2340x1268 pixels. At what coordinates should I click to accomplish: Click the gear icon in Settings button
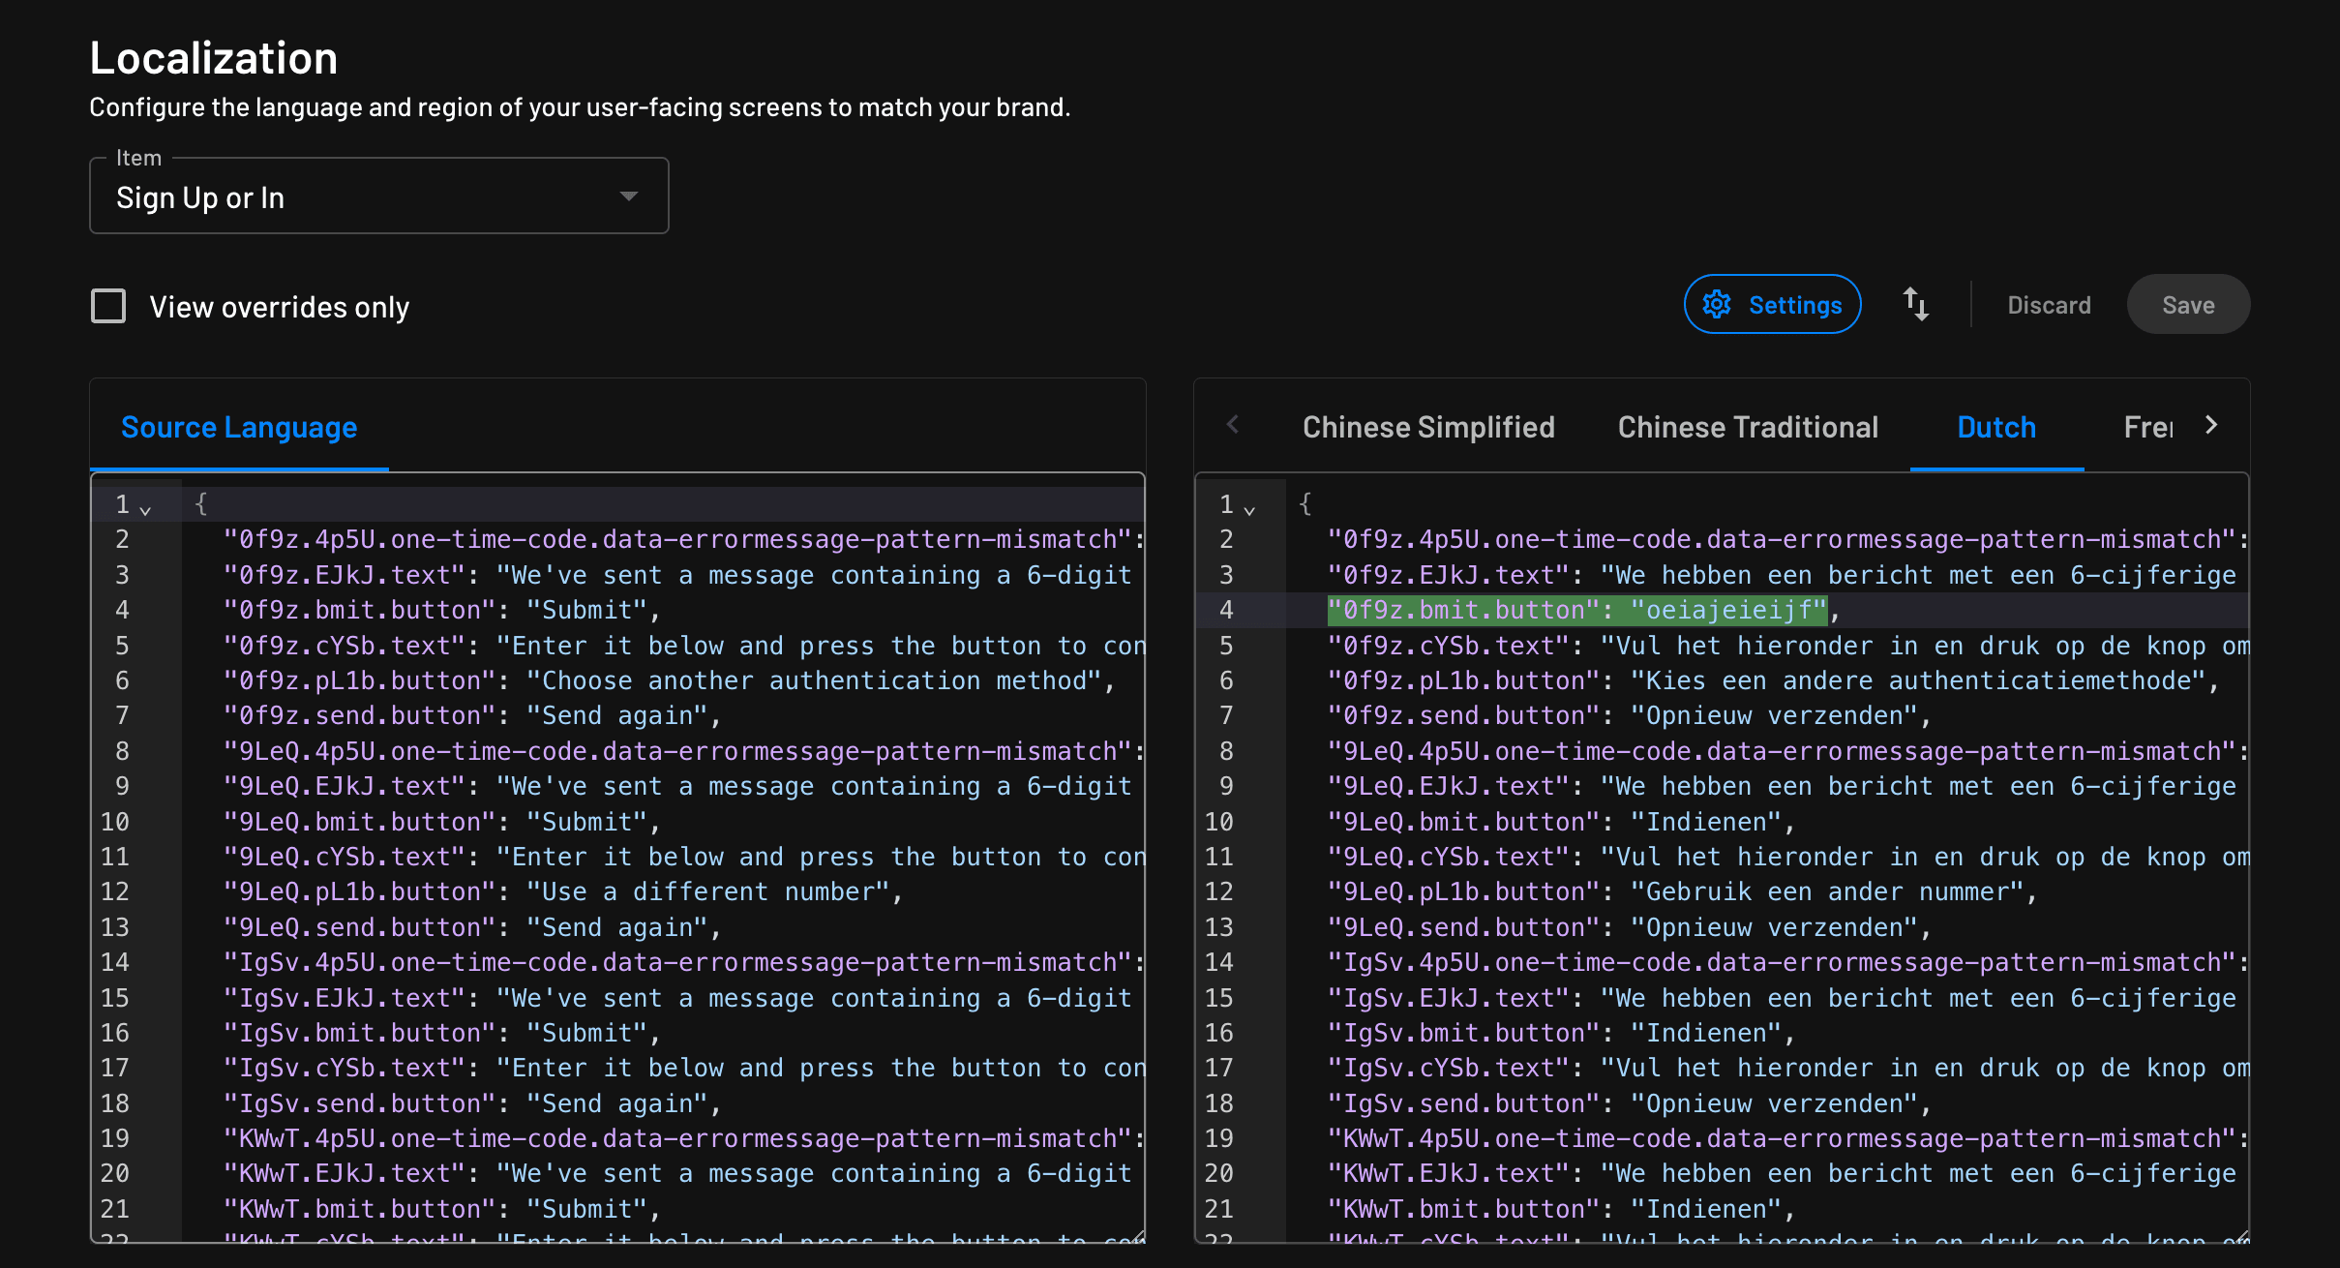(1717, 305)
